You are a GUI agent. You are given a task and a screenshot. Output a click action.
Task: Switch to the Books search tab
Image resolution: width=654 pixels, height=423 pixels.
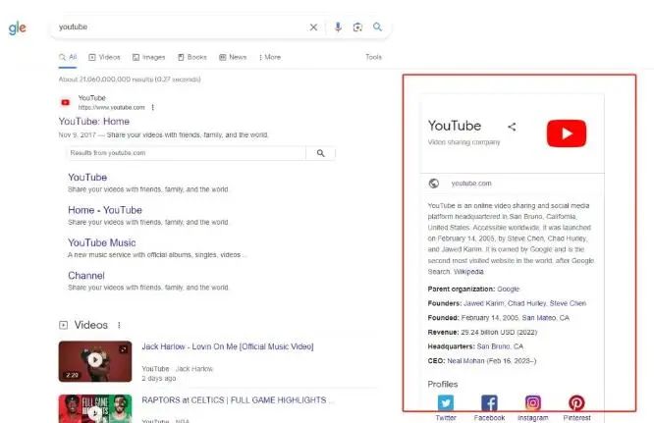pyautogui.click(x=192, y=57)
